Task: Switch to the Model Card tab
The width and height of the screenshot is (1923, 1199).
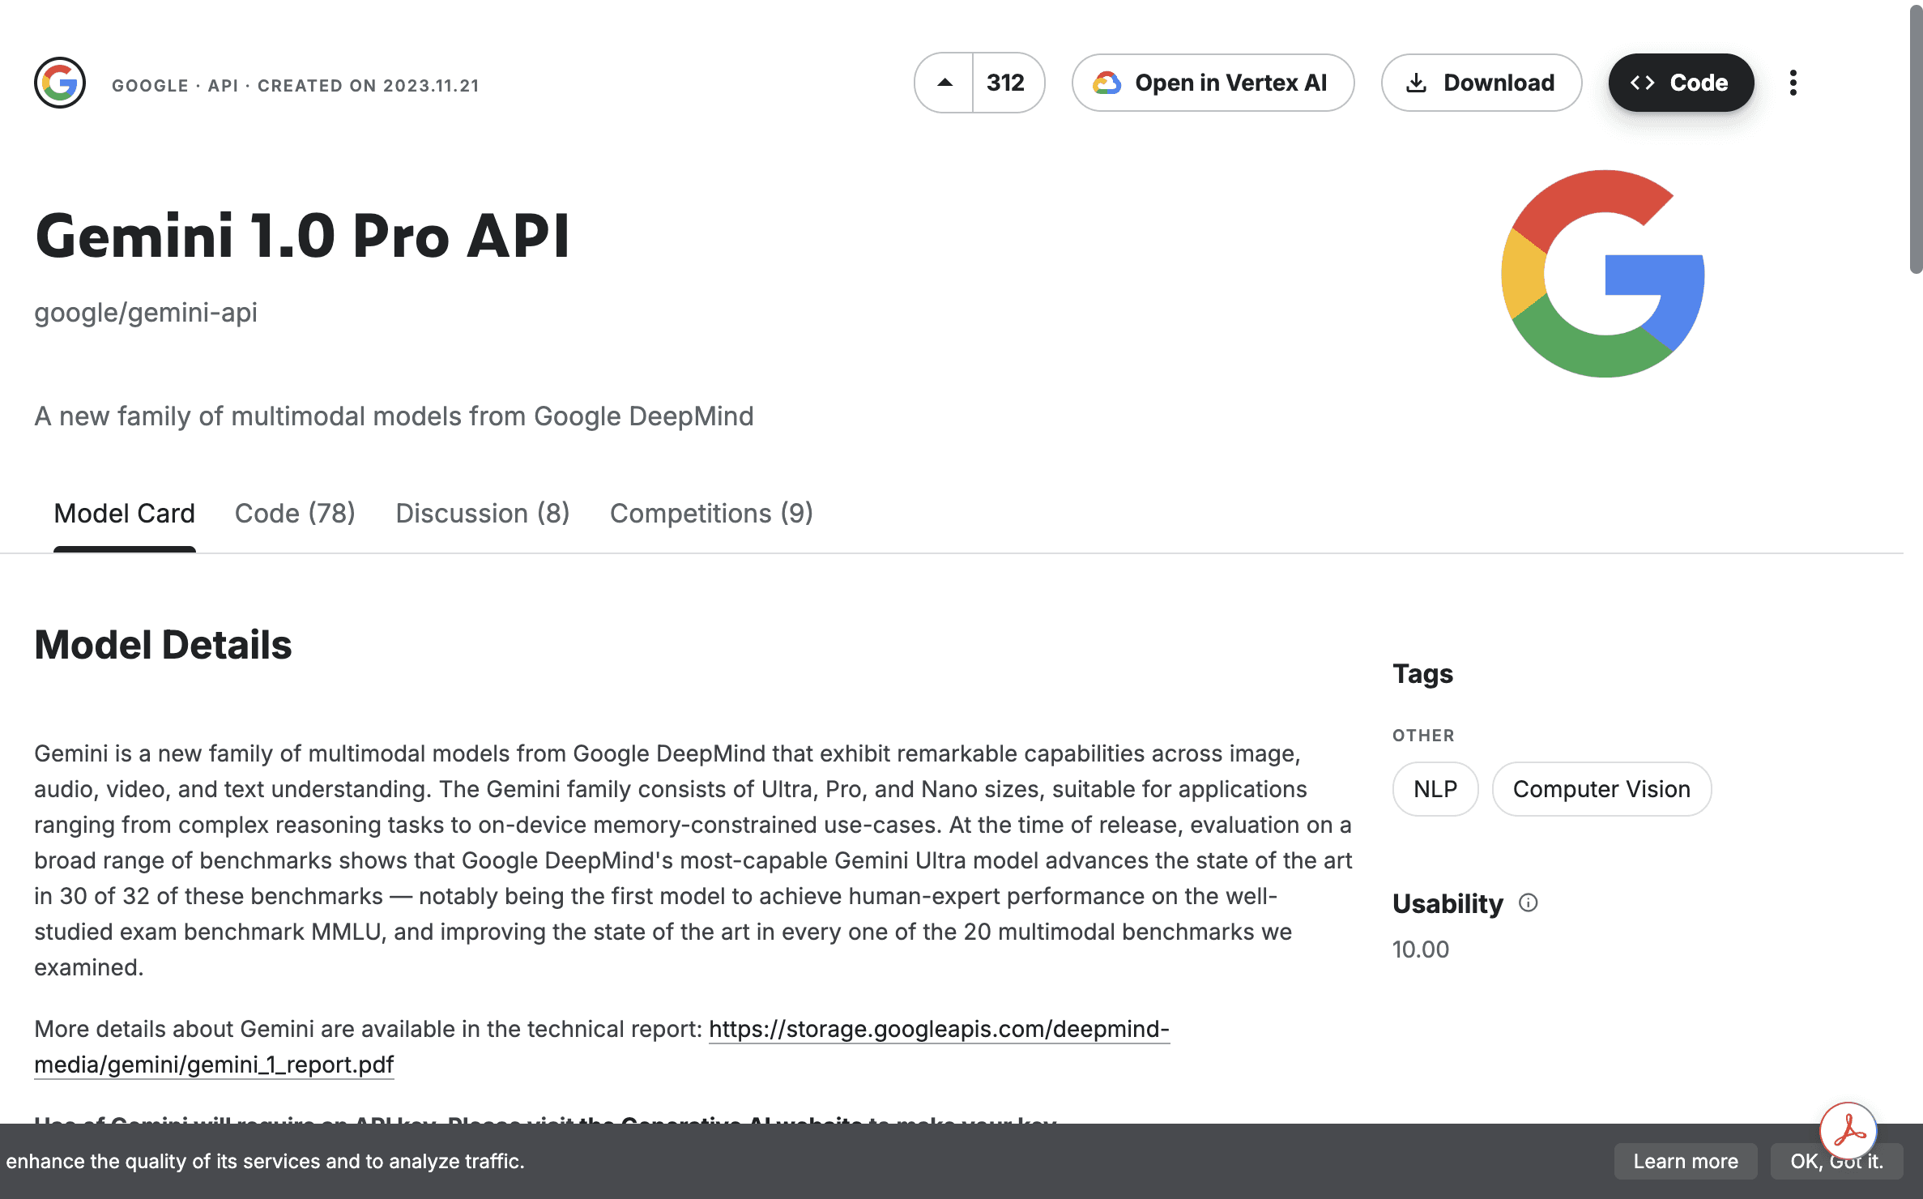Action: pyautogui.click(x=125, y=513)
